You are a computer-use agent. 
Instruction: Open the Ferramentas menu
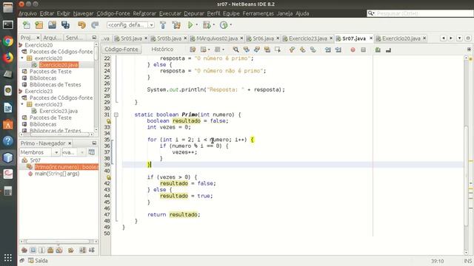pos(258,13)
